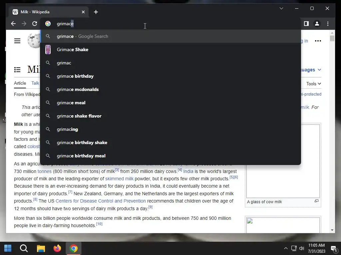Open citation [10] reference
Screen dimensions: 341x255
(99, 224)
